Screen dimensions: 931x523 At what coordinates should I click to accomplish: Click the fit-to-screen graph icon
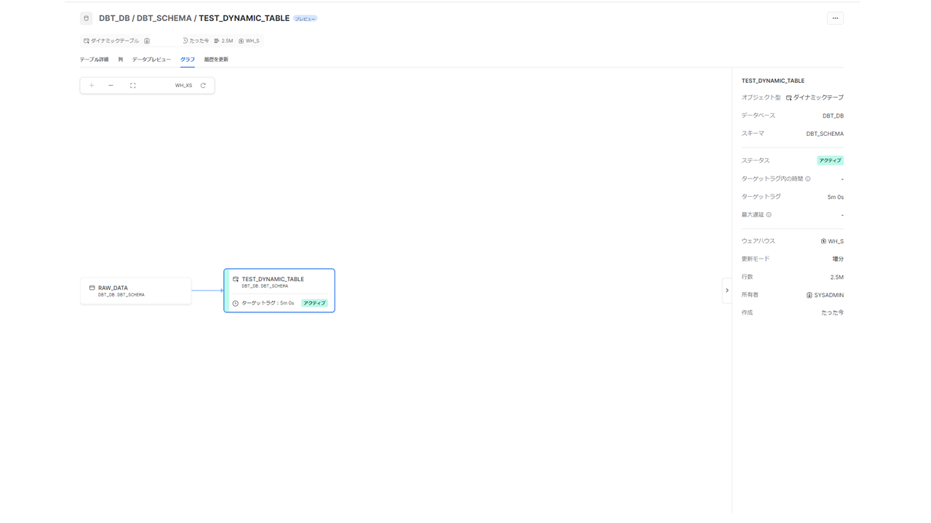133,86
